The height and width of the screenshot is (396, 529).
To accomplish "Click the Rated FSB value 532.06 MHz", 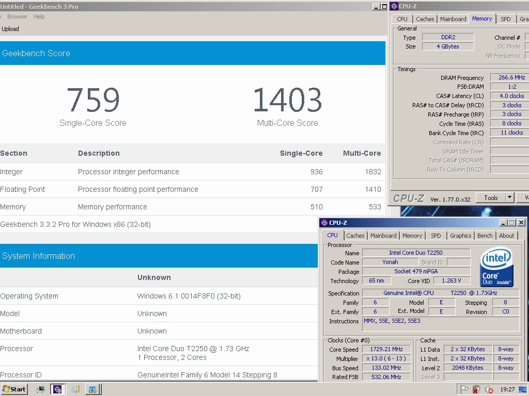I will tap(386, 377).
